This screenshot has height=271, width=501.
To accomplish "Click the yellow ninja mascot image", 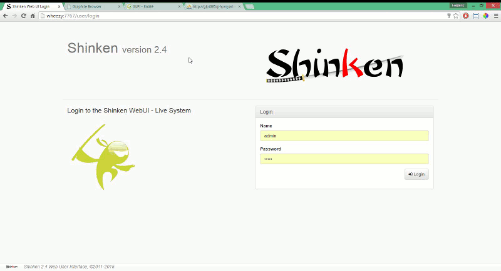I will 103,157.
